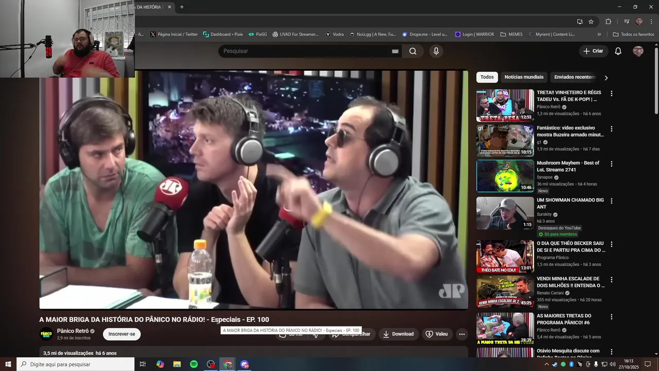The height and width of the screenshot is (371, 659).
Task: Select the Enviados recentemente chip
Action: click(575, 77)
